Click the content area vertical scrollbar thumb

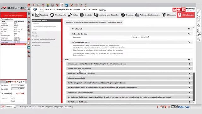click(x=193, y=86)
